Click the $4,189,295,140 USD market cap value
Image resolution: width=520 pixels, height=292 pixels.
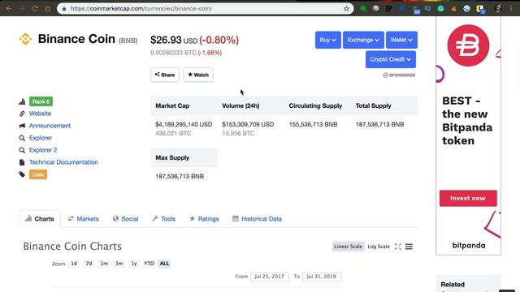(184, 124)
